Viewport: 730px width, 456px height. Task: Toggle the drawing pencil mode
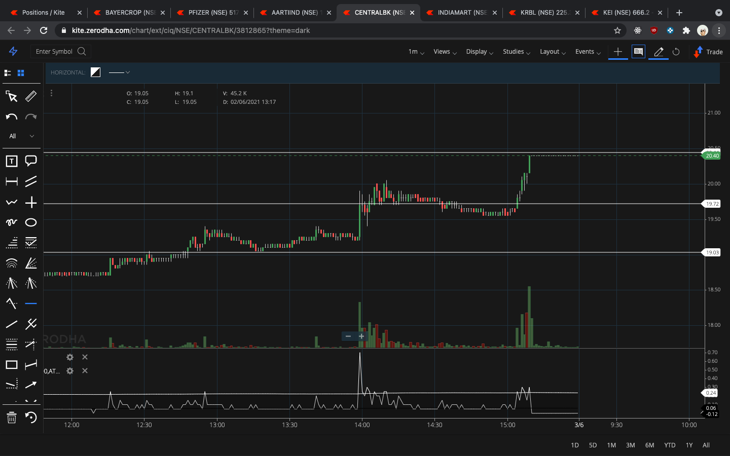click(x=658, y=52)
